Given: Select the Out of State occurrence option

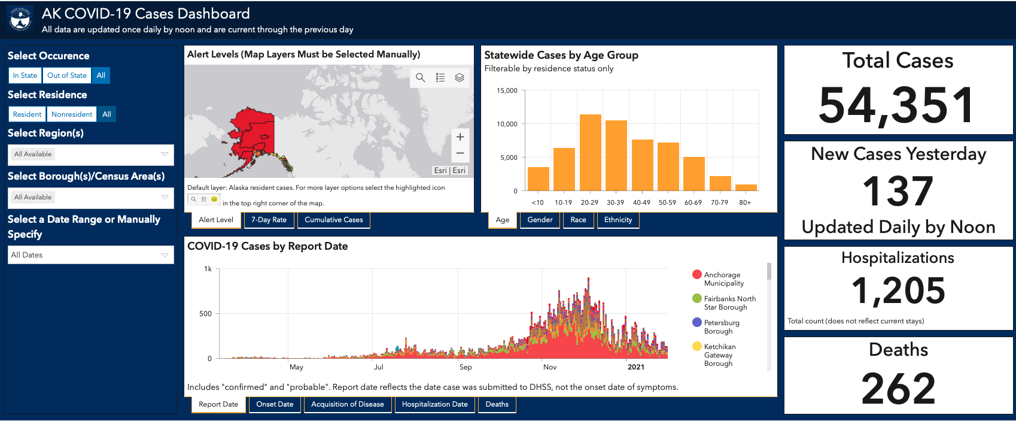Looking at the screenshot, I should coord(67,75).
